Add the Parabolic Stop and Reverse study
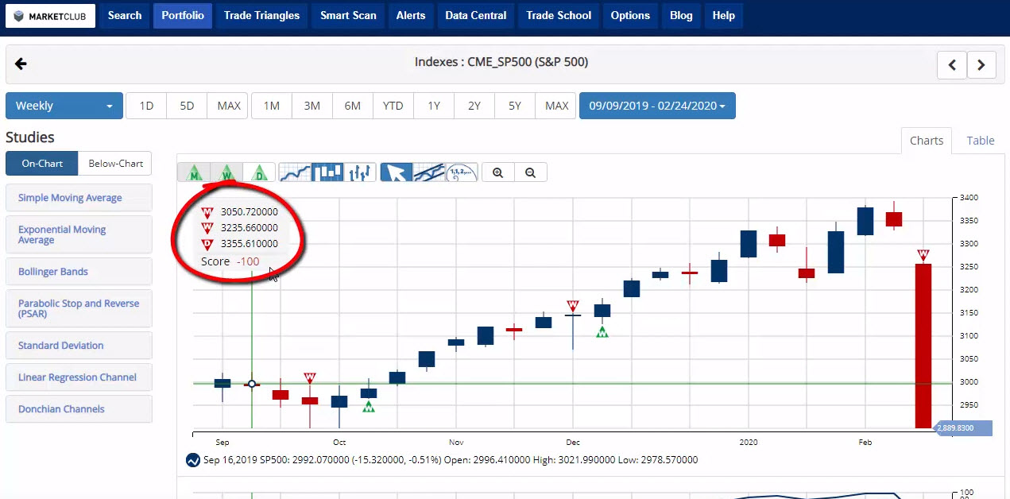 [79, 308]
